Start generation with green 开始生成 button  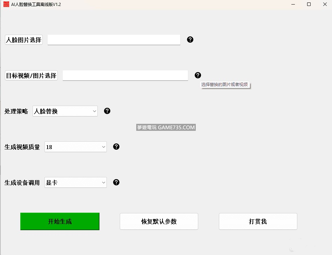click(60, 221)
